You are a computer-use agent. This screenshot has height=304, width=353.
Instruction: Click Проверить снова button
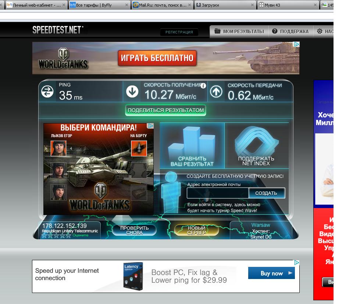click(134, 230)
